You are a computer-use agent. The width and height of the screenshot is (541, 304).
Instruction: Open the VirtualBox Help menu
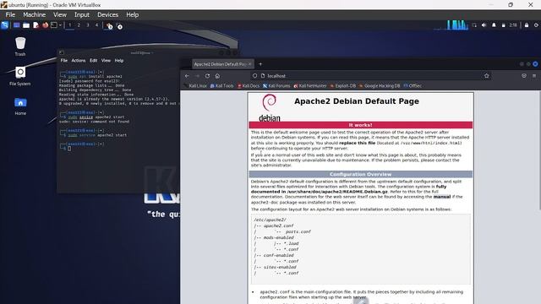[x=133, y=15]
